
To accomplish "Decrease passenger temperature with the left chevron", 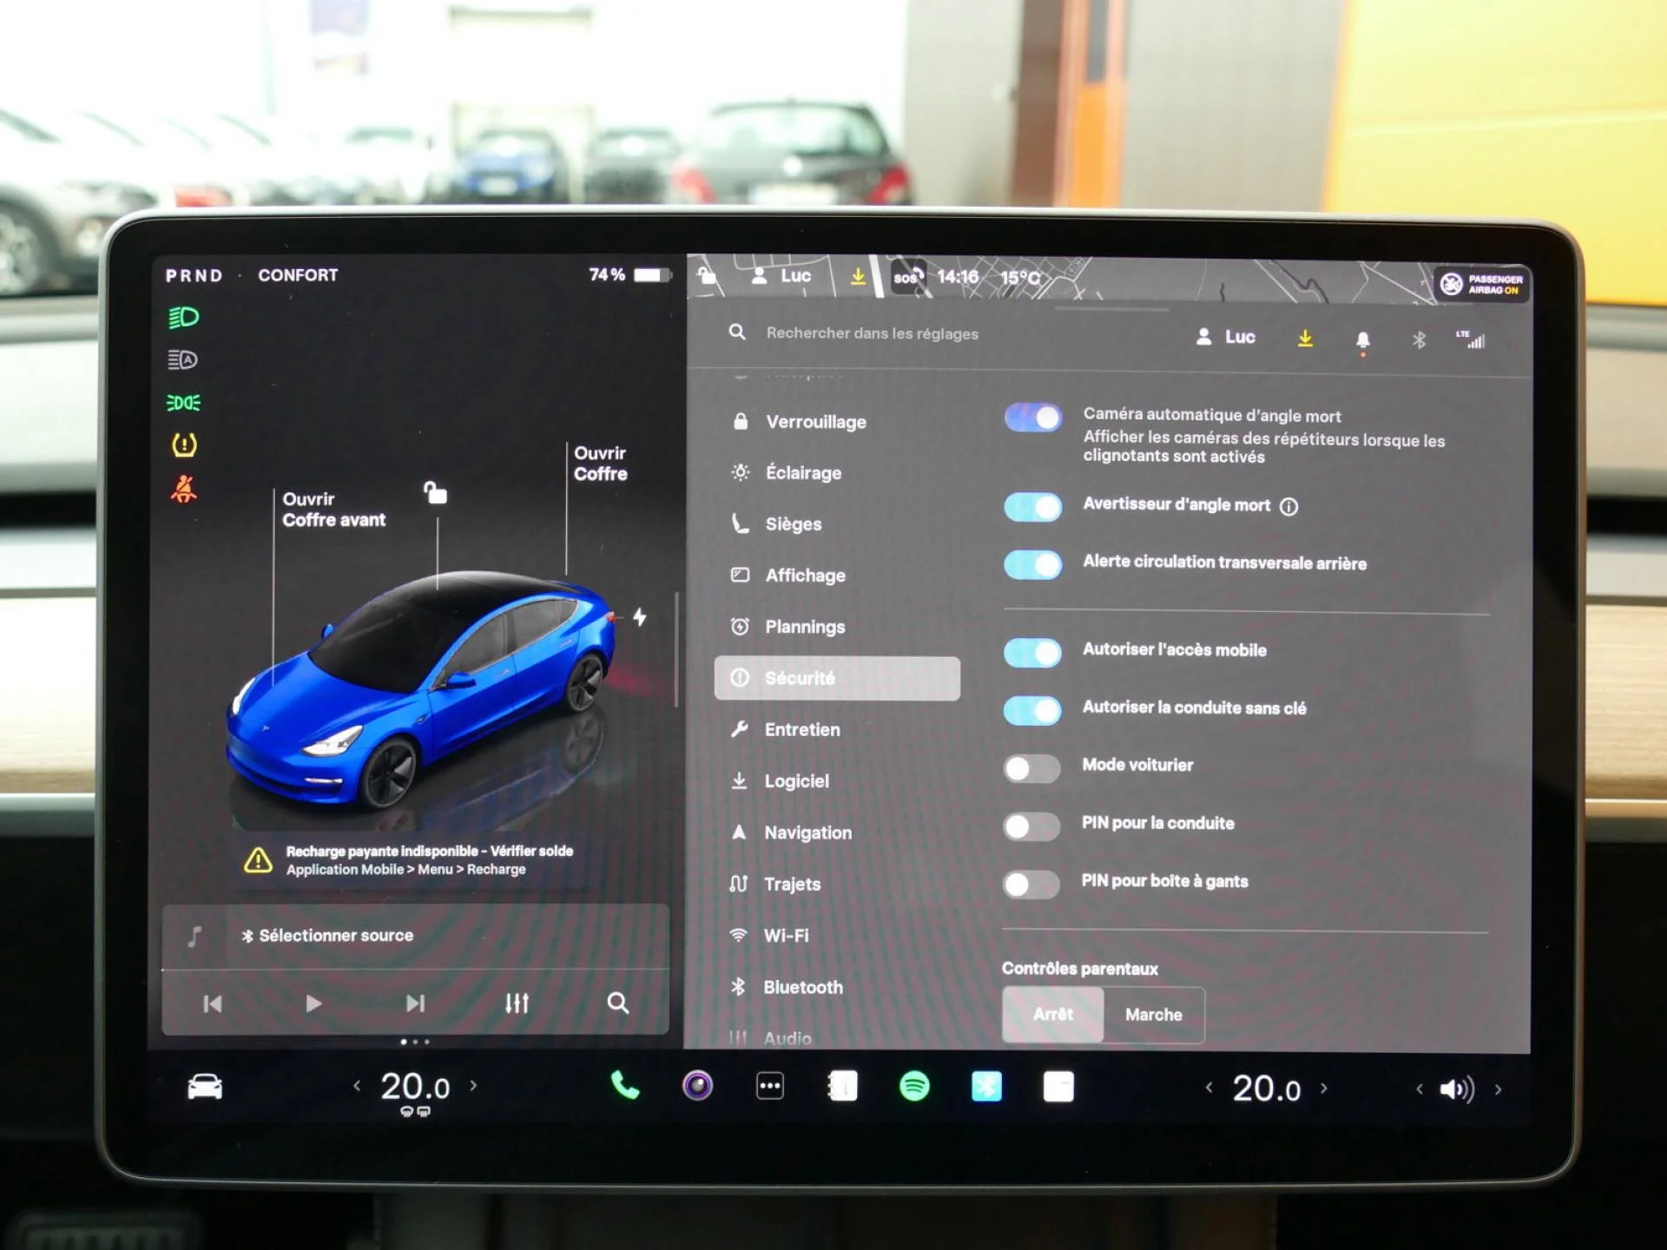I will tap(1210, 1086).
